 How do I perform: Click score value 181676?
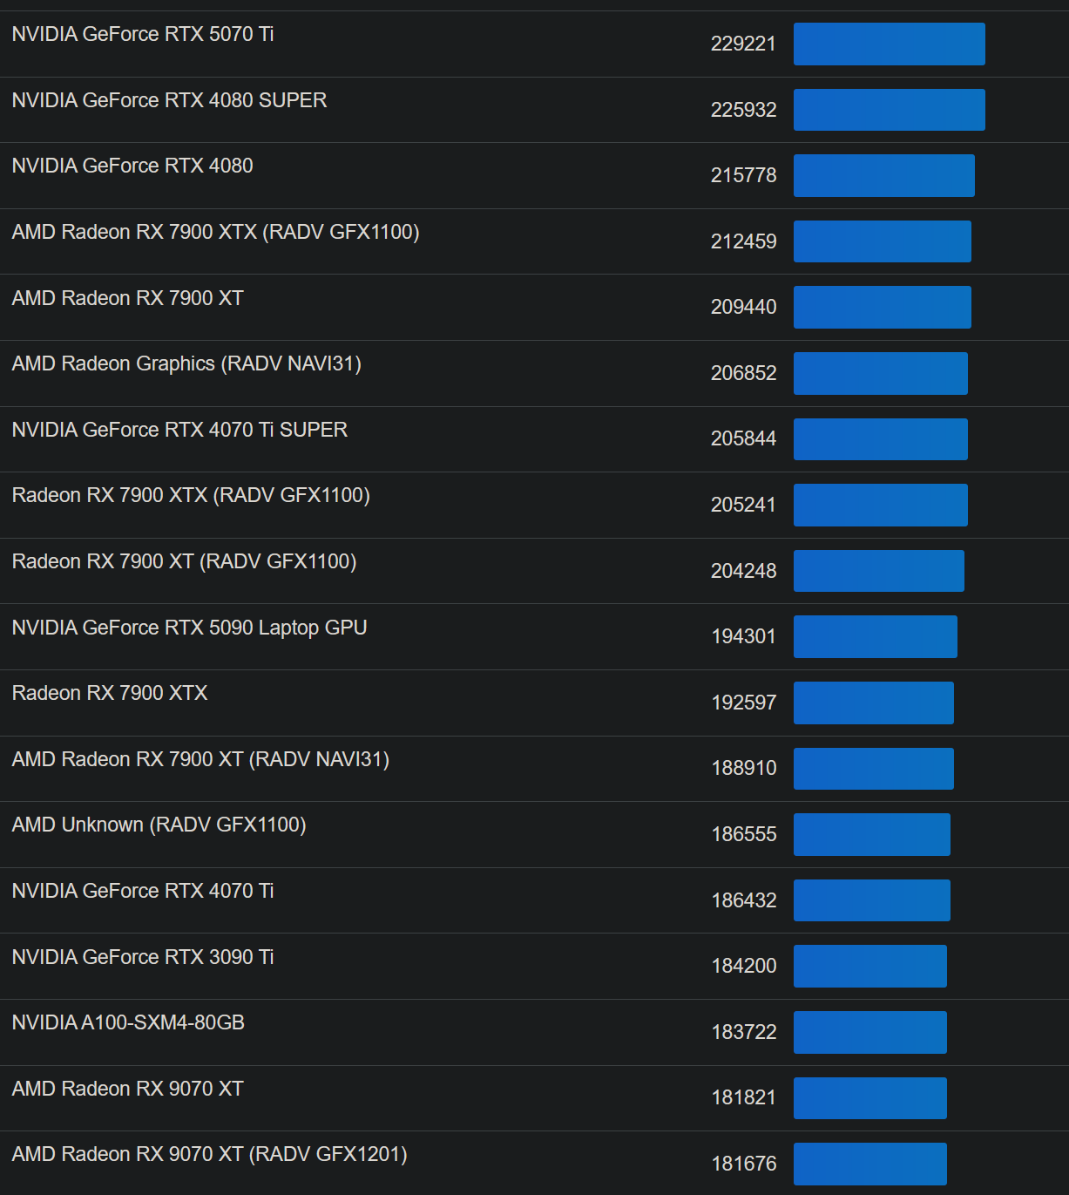coord(743,1164)
